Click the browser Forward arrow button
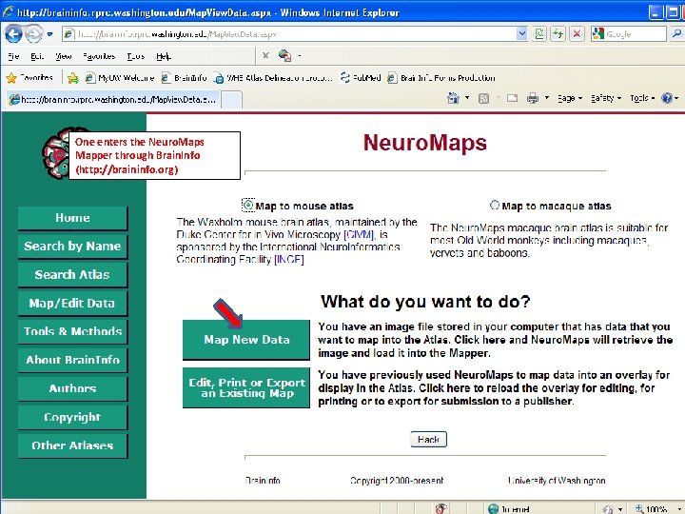 point(34,33)
